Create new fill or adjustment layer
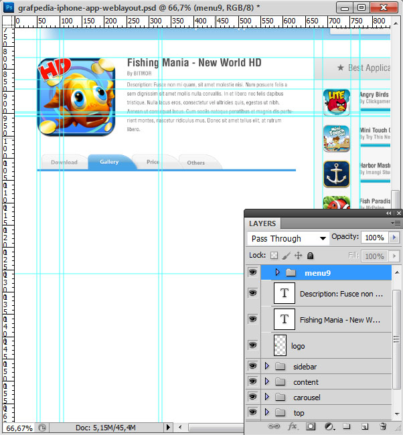403x435 pixels. coord(329,426)
